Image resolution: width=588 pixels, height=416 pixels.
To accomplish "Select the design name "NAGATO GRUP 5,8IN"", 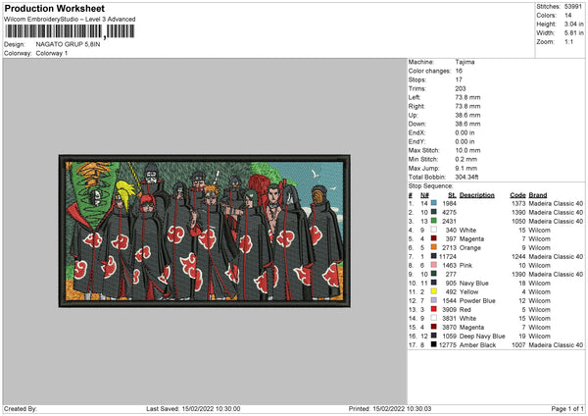I will (68, 44).
